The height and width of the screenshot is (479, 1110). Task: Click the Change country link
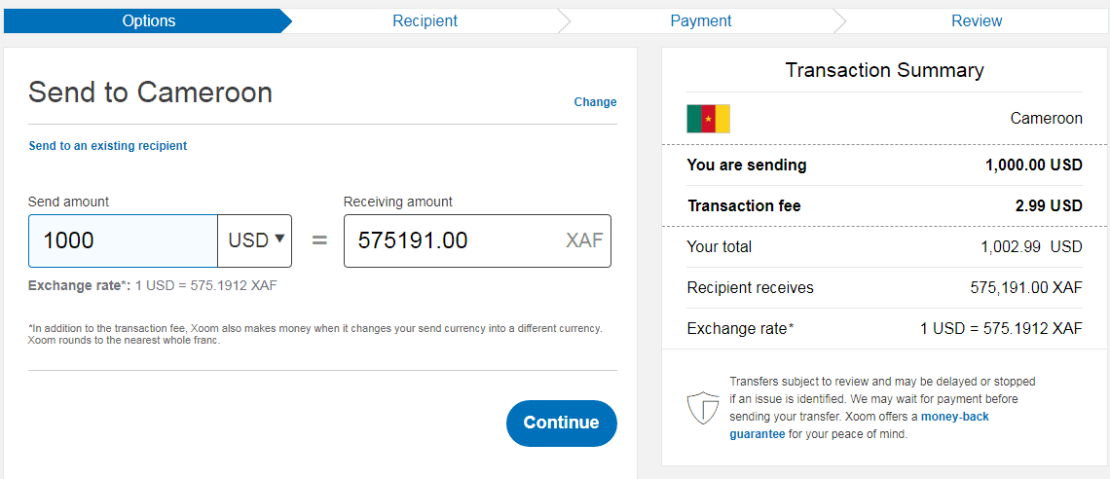coord(595,102)
